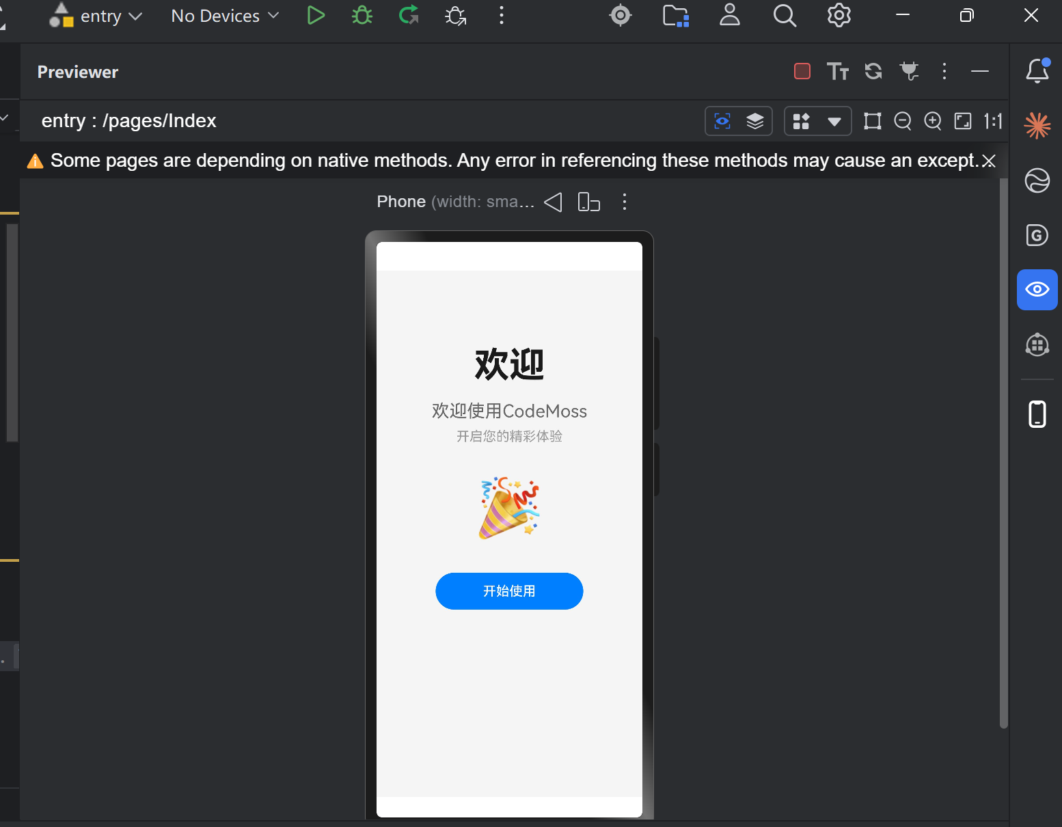The width and height of the screenshot is (1062, 827).
Task: Hide the Previewer panel with dash icon
Action: tap(980, 71)
